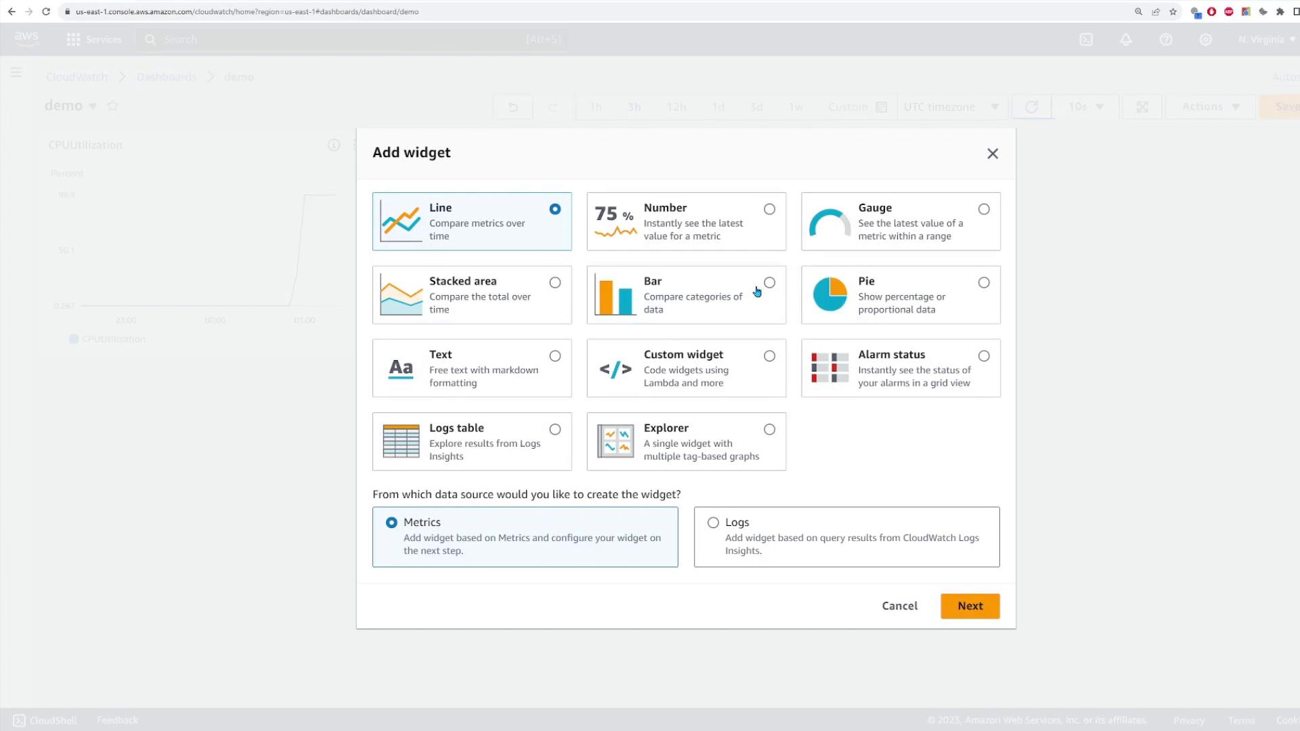The image size is (1300, 731).
Task: Select the 1w time range
Action: click(x=796, y=107)
